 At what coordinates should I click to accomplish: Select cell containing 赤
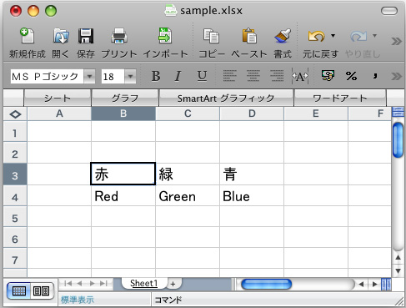click(x=123, y=174)
